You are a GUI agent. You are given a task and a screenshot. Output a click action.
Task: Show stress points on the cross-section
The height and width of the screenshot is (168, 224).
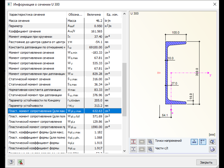[x=134, y=142]
